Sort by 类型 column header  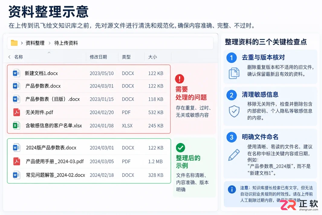point(126,57)
